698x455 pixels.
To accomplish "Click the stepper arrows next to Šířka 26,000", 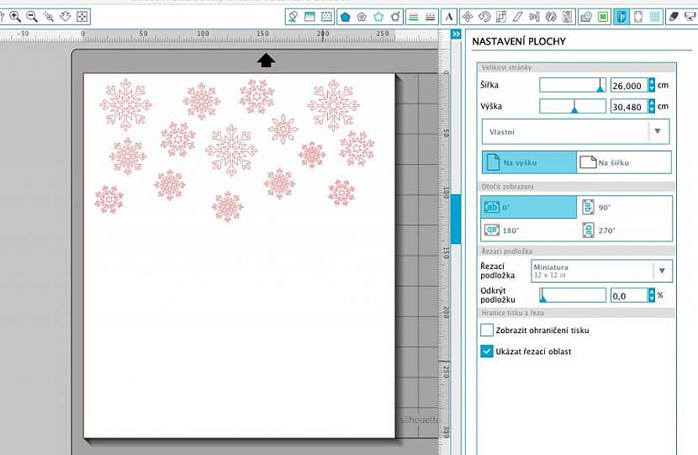I will (651, 85).
